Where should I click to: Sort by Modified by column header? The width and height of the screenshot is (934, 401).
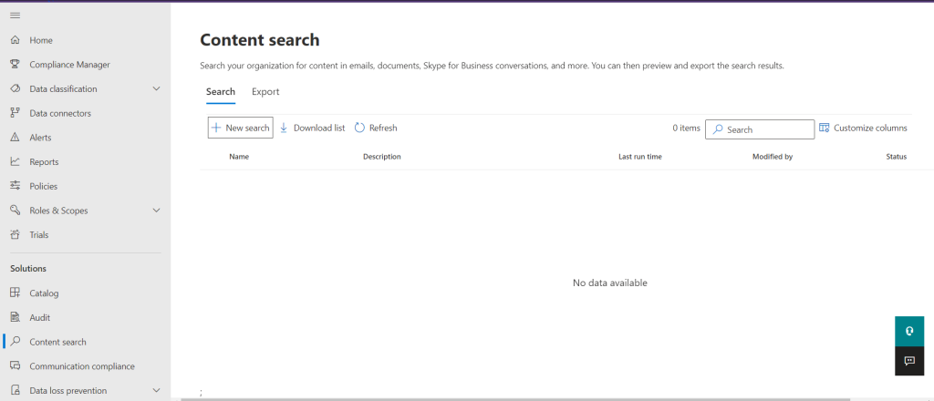[773, 157]
